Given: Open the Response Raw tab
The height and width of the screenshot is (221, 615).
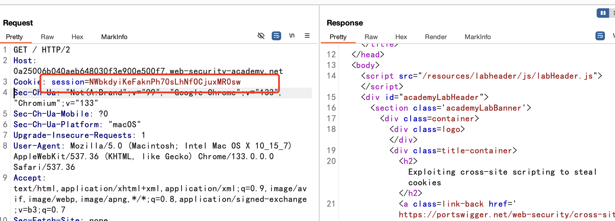Looking at the screenshot, I should point(371,37).
